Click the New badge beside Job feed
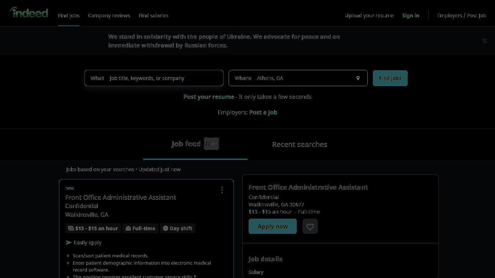Viewport: 495px width, 278px height. [212, 144]
